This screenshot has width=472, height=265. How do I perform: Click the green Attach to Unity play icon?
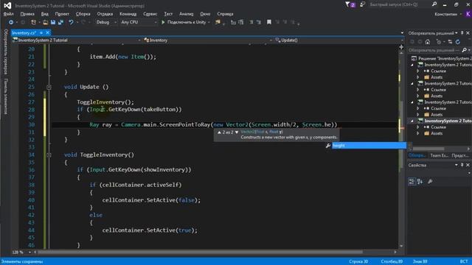point(163,22)
